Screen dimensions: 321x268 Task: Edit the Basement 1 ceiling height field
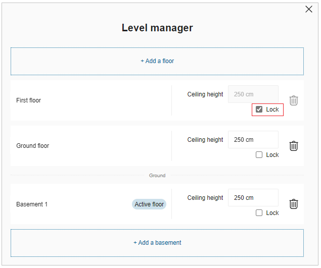[x=253, y=198]
